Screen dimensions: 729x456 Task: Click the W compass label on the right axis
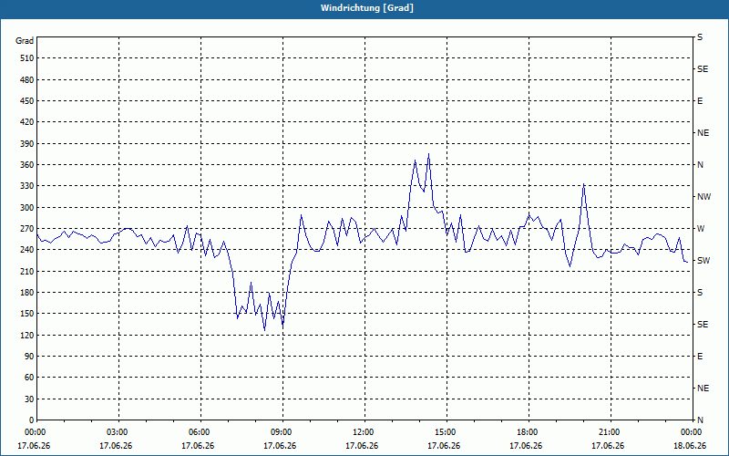701,229
